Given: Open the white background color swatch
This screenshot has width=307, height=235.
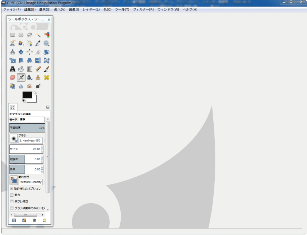Looking at the screenshot, I should pos(35,100).
